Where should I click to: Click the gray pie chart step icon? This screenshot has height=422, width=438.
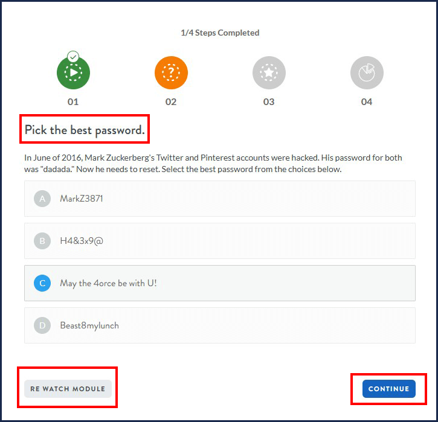[367, 73]
